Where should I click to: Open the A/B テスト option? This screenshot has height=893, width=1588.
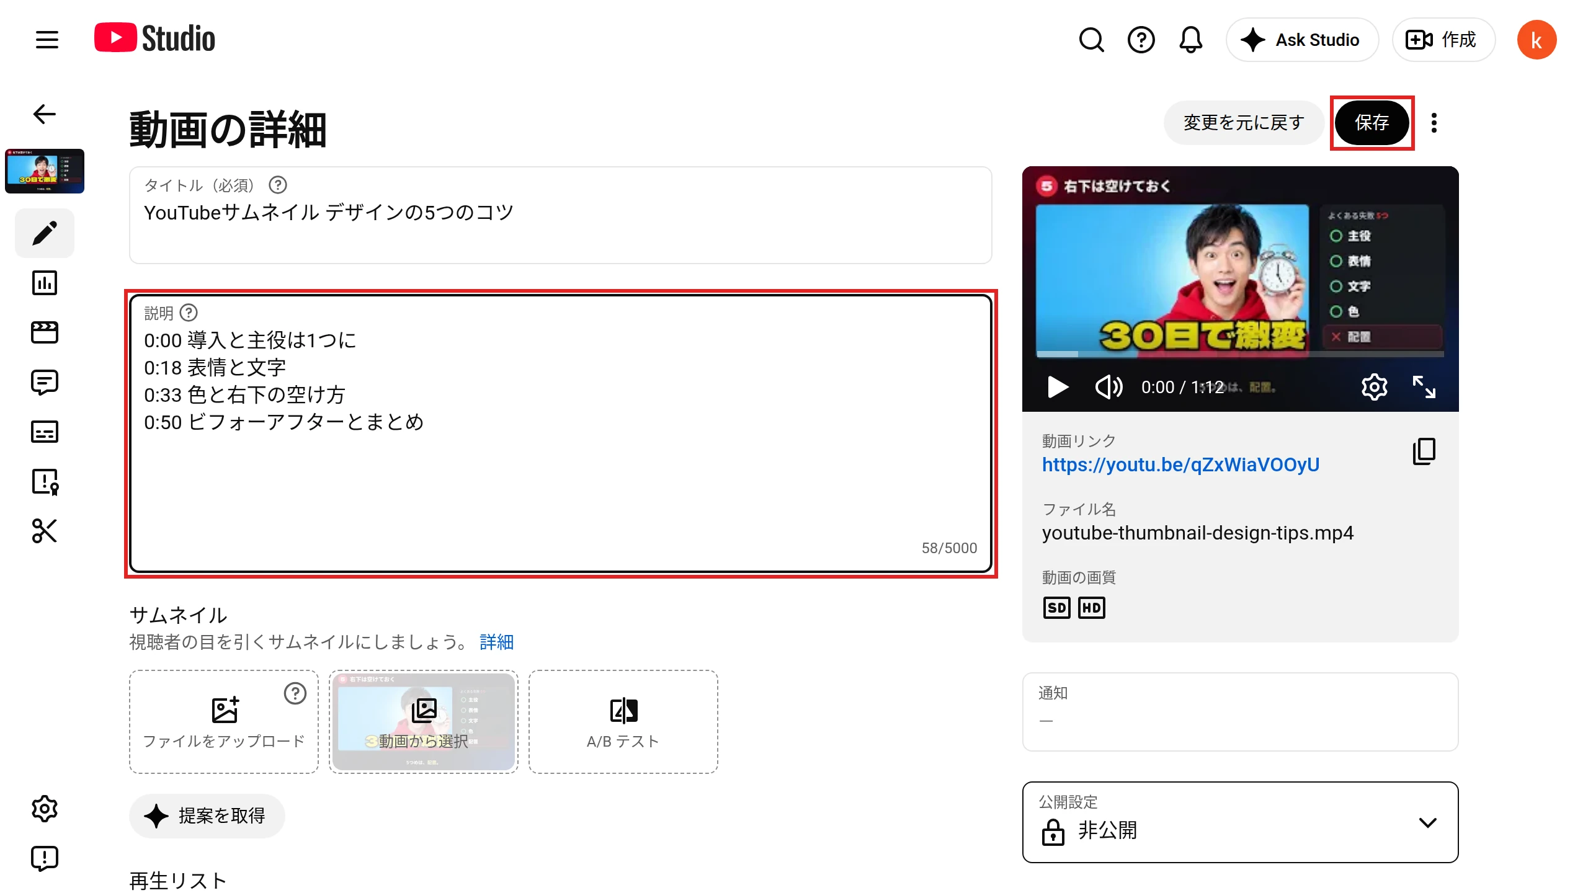[x=623, y=722]
